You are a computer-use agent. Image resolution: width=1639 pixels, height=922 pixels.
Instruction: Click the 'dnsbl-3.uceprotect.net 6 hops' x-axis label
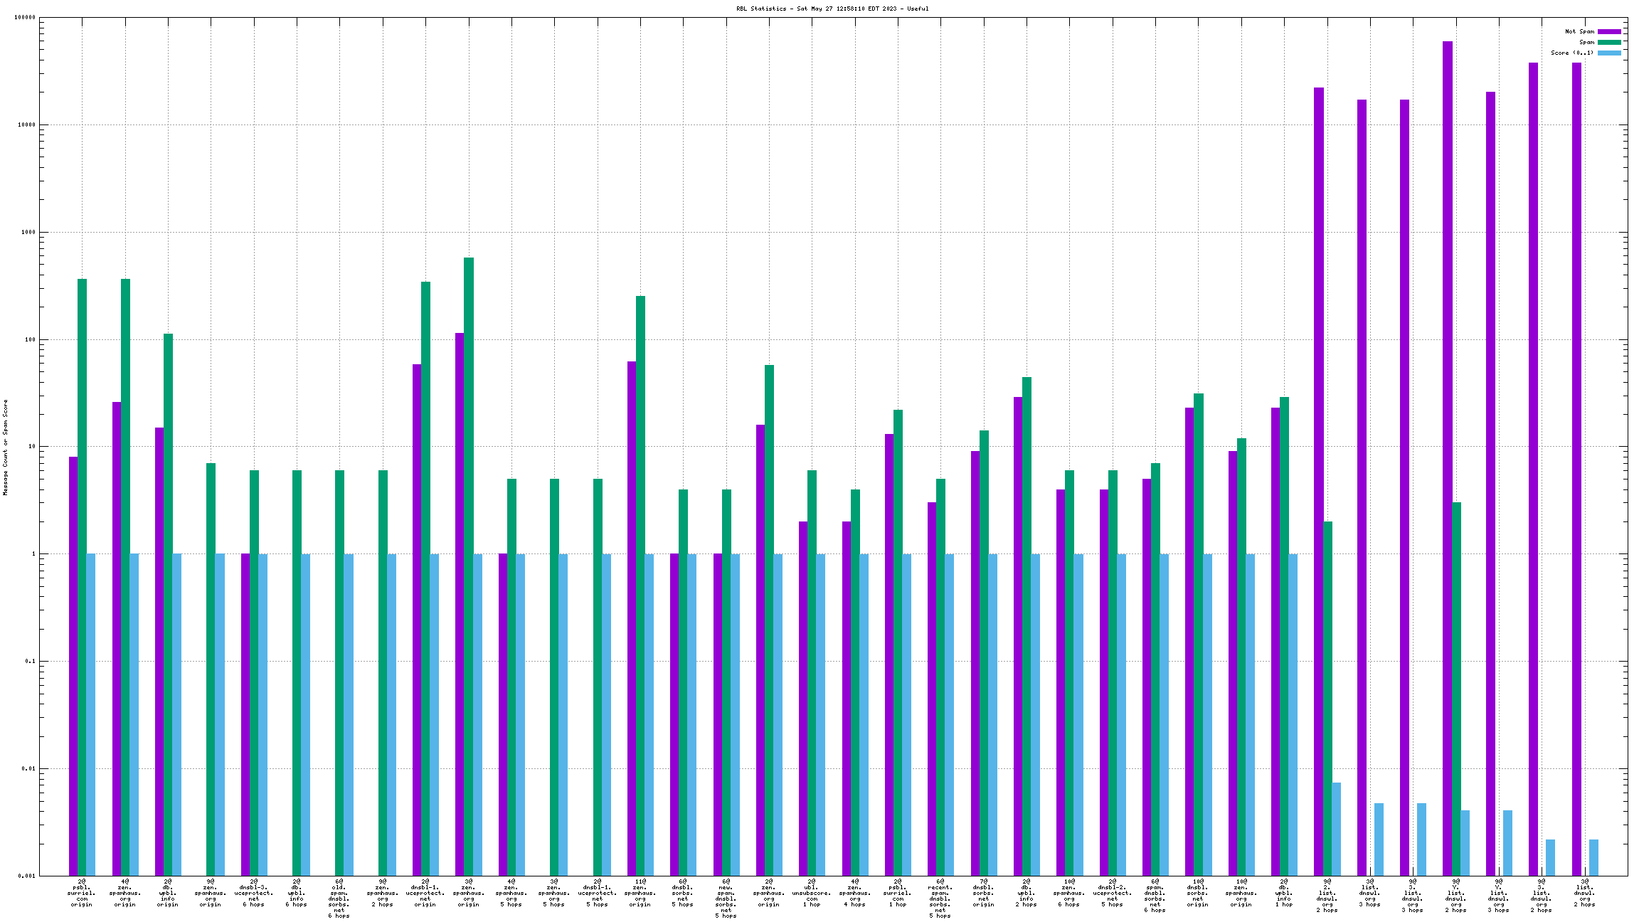(254, 893)
